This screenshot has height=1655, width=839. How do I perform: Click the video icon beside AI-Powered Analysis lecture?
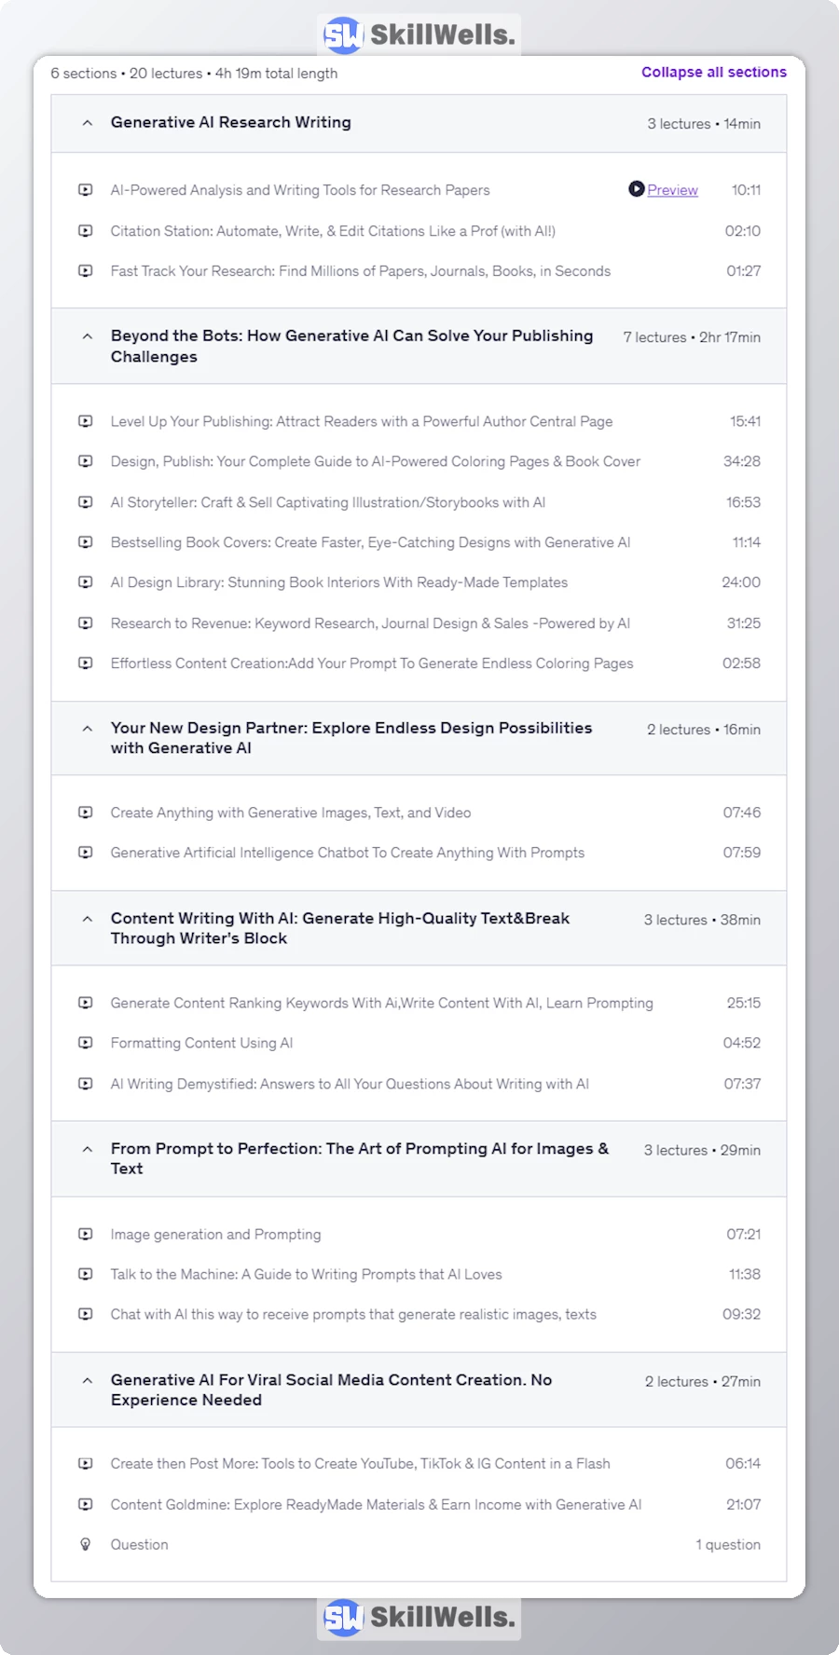[86, 190]
